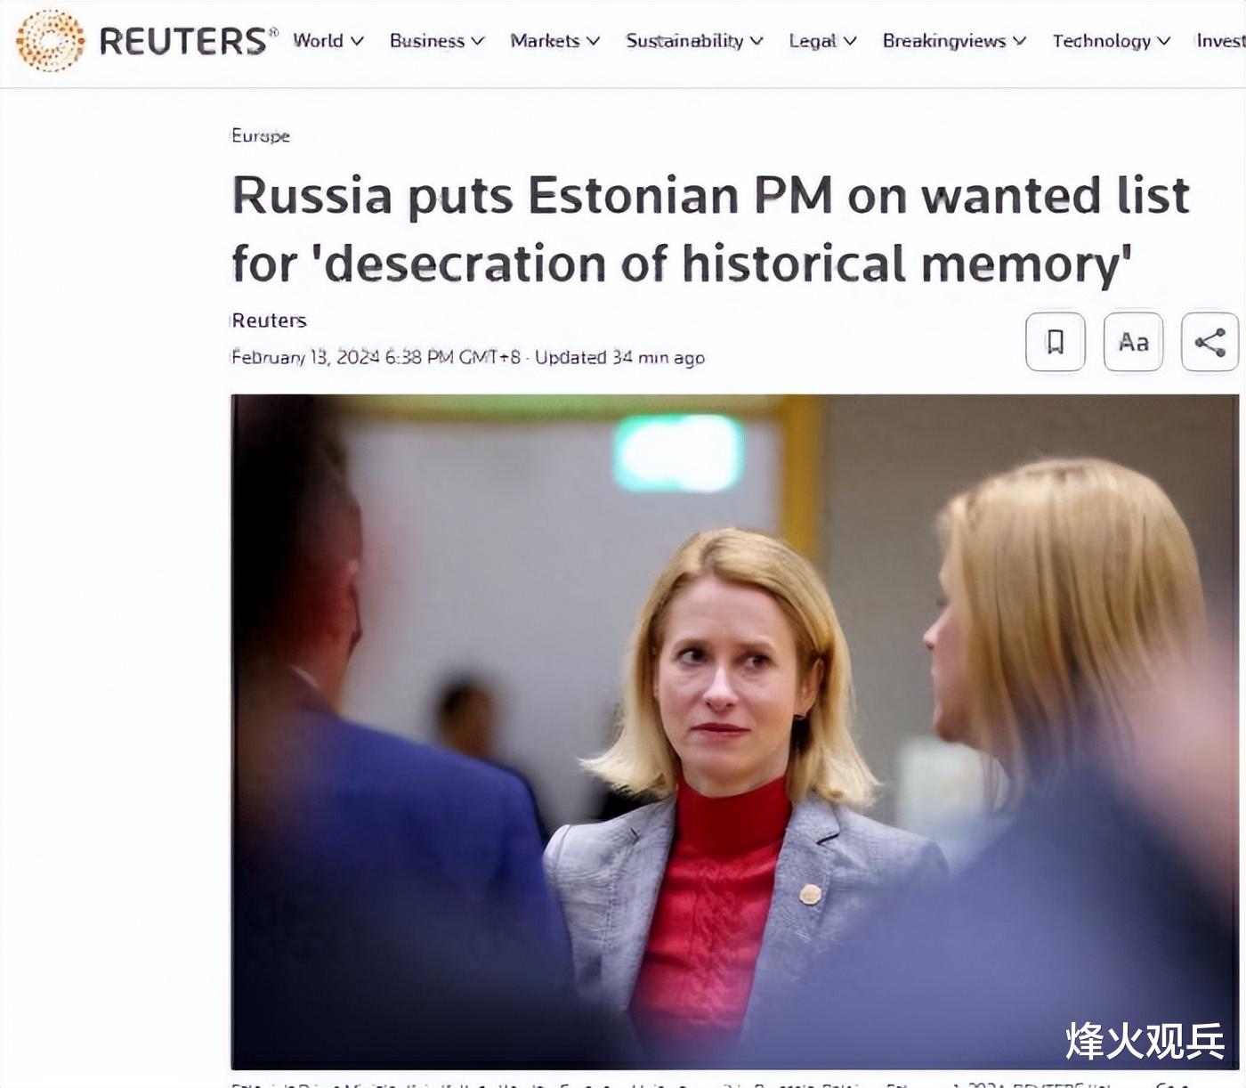This screenshot has height=1088, width=1246.
Task: Expand the Breakingviews dropdown
Action: tap(954, 41)
